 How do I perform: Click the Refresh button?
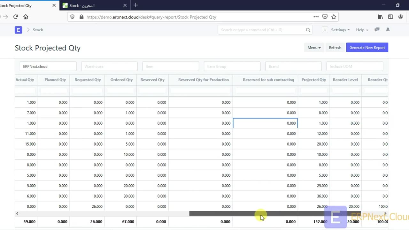(x=335, y=48)
